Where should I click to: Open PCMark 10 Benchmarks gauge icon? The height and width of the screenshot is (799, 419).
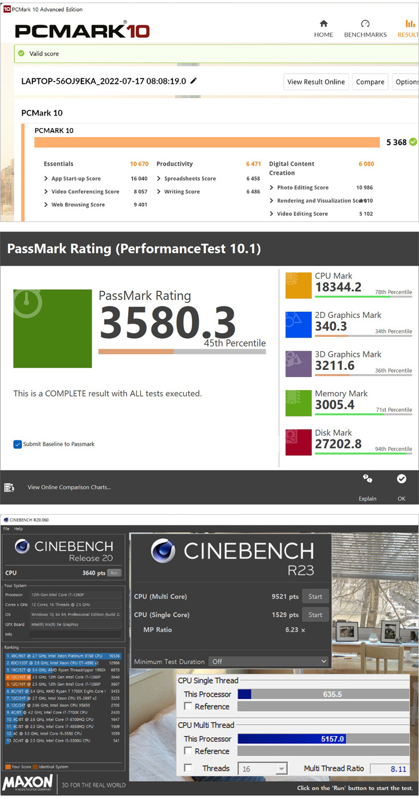coord(365,23)
